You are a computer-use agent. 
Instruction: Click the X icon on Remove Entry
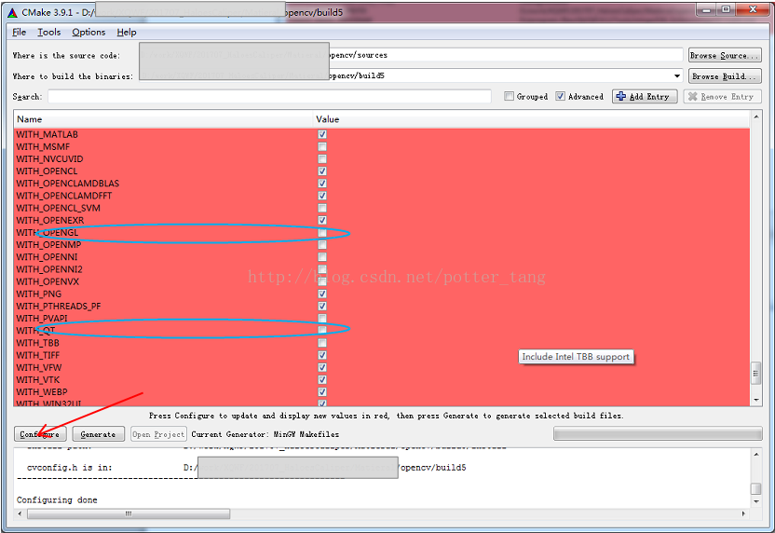click(x=692, y=96)
